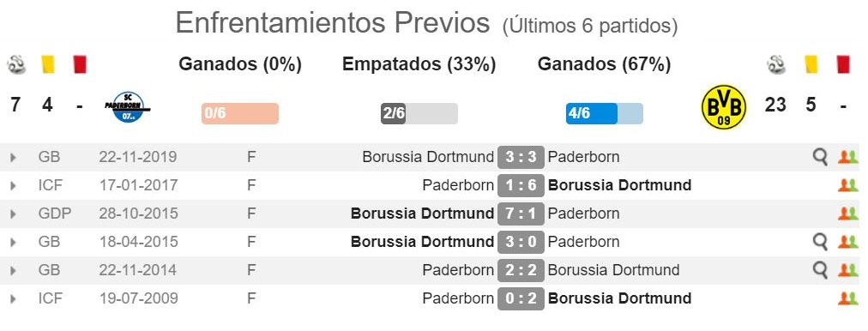Click the magnifier icon for 22-11-2014 match
The width and height of the screenshot is (868, 331).
(820, 270)
